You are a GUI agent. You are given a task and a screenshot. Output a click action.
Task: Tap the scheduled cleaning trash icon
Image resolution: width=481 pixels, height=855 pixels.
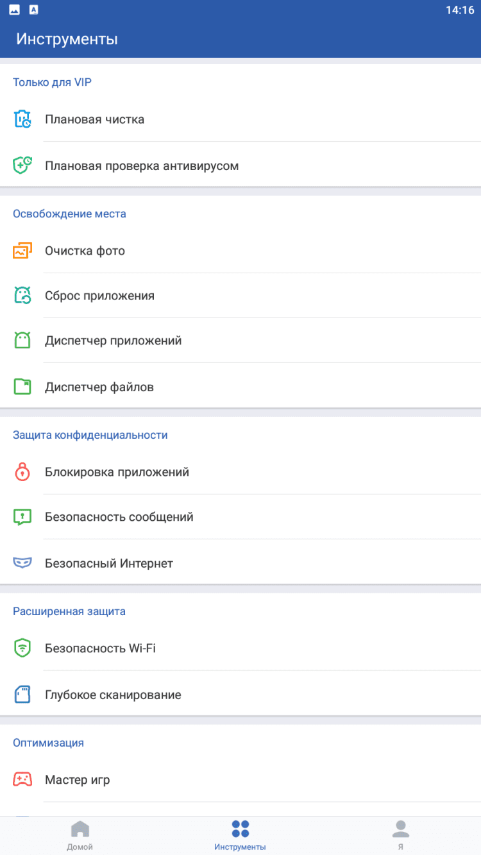pyautogui.click(x=22, y=119)
